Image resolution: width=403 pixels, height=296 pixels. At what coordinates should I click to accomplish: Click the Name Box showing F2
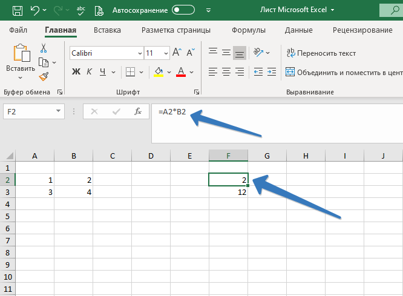click(x=29, y=111)
